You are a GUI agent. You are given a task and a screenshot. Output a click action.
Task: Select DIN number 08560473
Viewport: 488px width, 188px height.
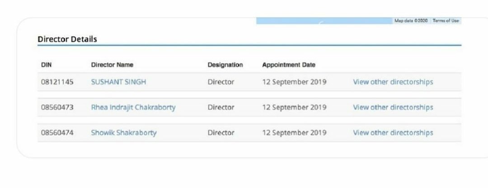click(57, 107)
